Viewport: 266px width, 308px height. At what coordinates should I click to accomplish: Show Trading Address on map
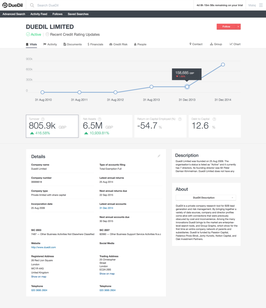[107, 274]
